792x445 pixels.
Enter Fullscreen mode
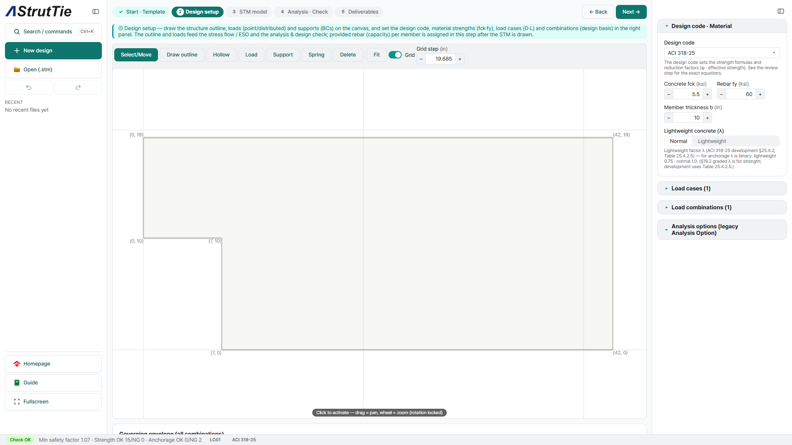(x=53, y=402)
